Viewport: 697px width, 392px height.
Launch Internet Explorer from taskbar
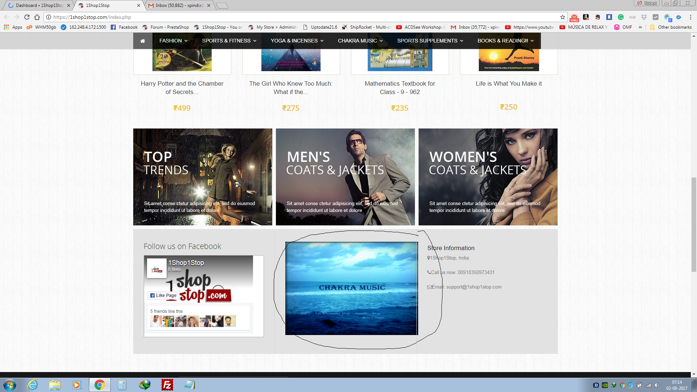pyautogui.click(x=33, y=385)
